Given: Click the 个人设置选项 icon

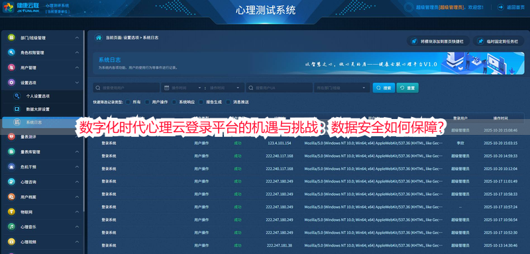Looking at the screenshot, I should [17, 96].
